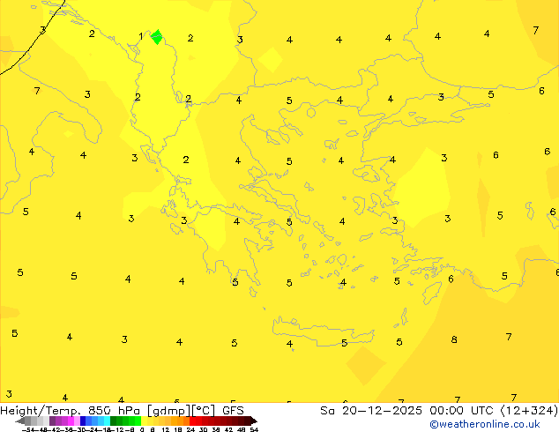Pick the bright yellow swatch above the 0 label

(144, 421)
